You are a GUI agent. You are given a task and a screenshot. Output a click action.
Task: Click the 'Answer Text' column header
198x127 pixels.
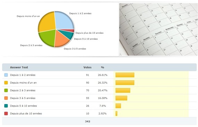point(19,67)
